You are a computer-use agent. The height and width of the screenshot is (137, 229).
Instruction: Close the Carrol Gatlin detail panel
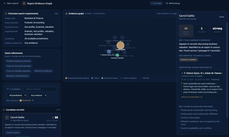[x=222, y=17]
